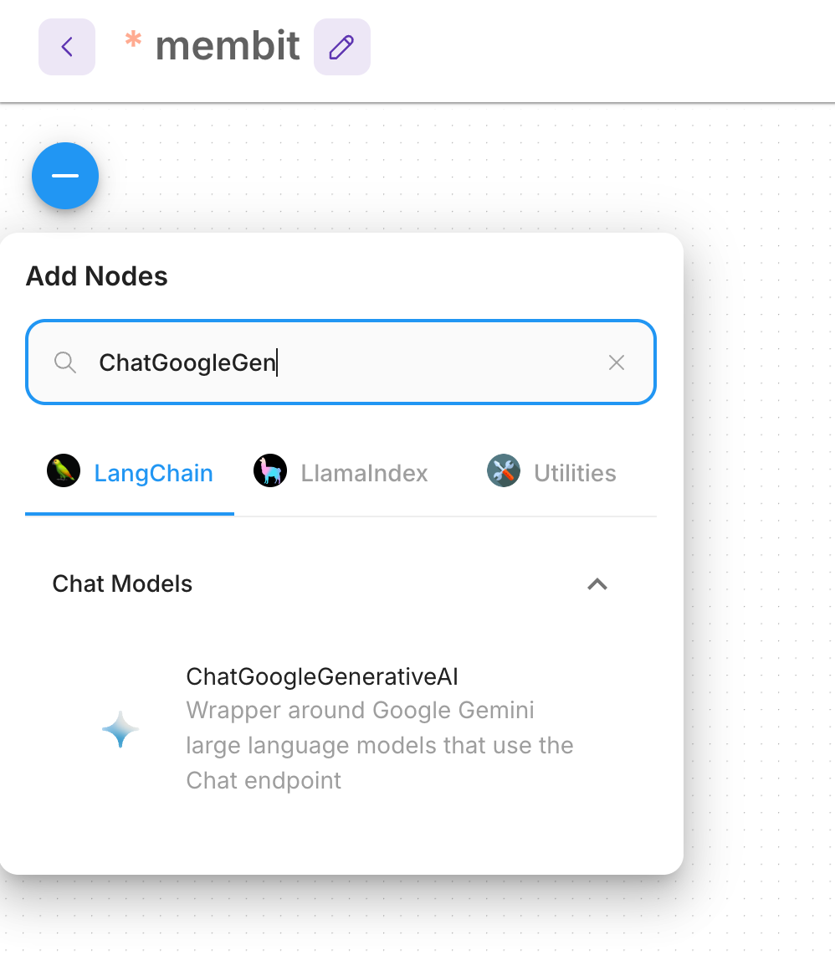Screen dimensions: 835x966
Task: Switch off the LangChain tab highlight by choosing LlamaIndex
Action: coord(364,472)
